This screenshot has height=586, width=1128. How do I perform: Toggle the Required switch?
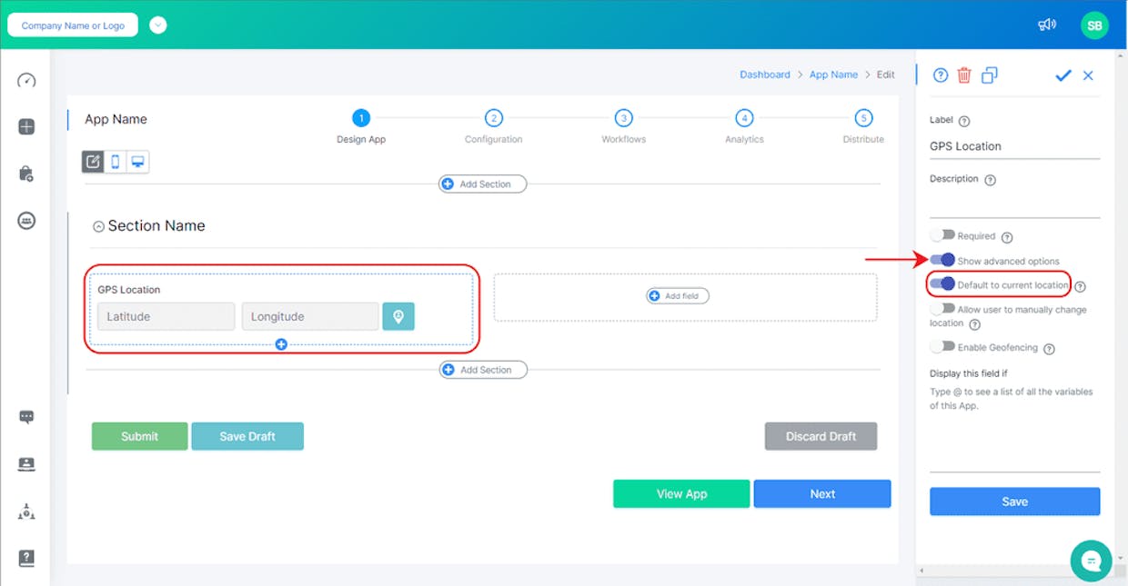[942, 235]
